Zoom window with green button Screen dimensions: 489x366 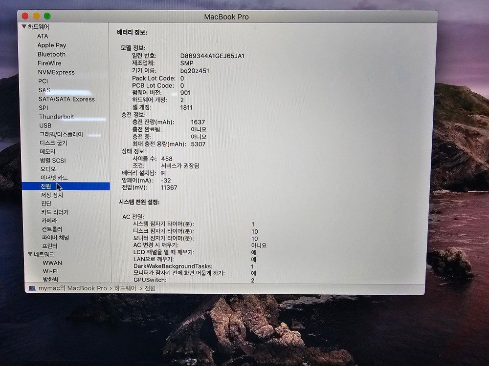tap(47, 16)
